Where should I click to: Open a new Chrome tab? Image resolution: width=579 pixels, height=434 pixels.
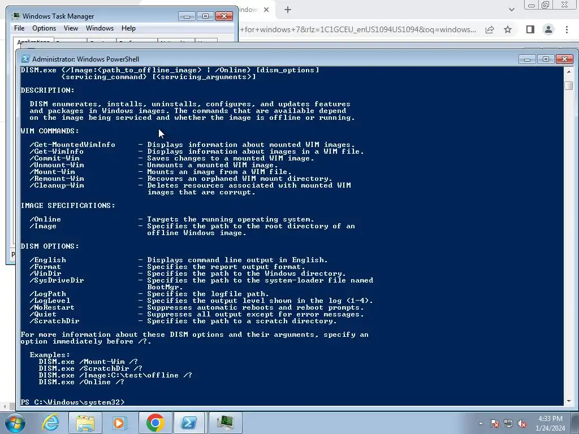coord(288,10)
